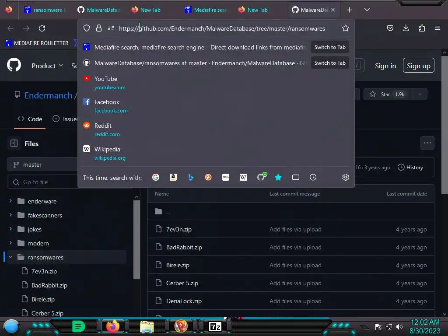
Task: Select Birele.zip in the sidebar tree
Action: tap(43, 299)
